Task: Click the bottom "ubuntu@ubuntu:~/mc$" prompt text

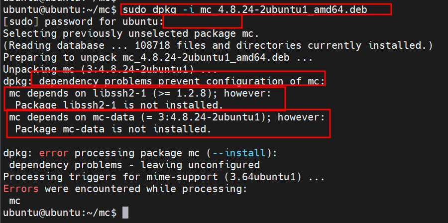Action: pos(60,213)
